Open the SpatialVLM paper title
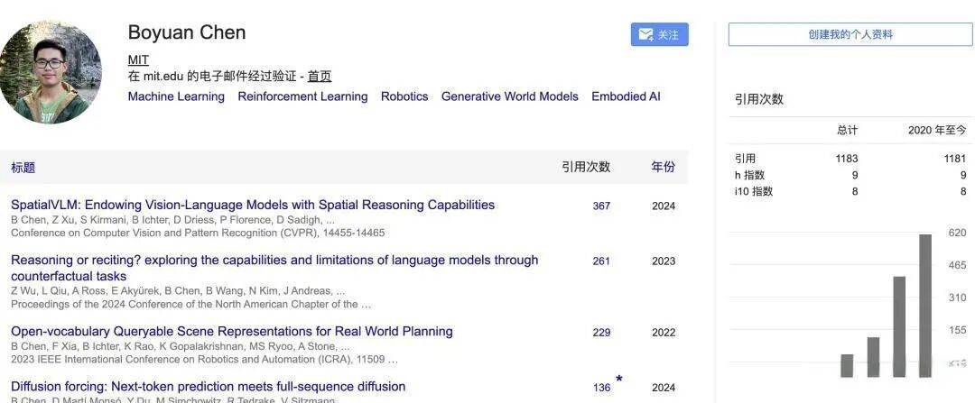 coord(253,205)
